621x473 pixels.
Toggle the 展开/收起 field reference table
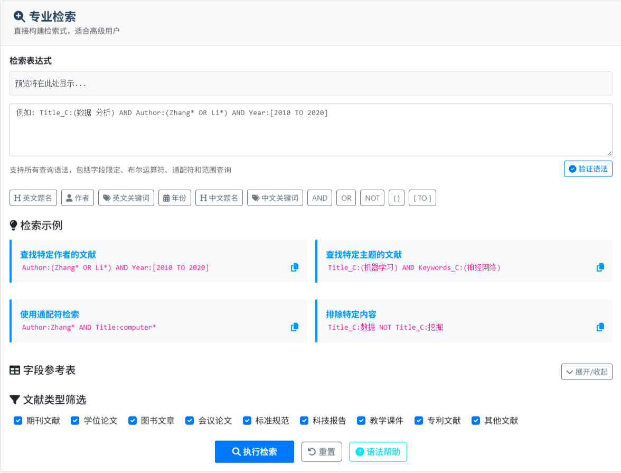[587, 372]
